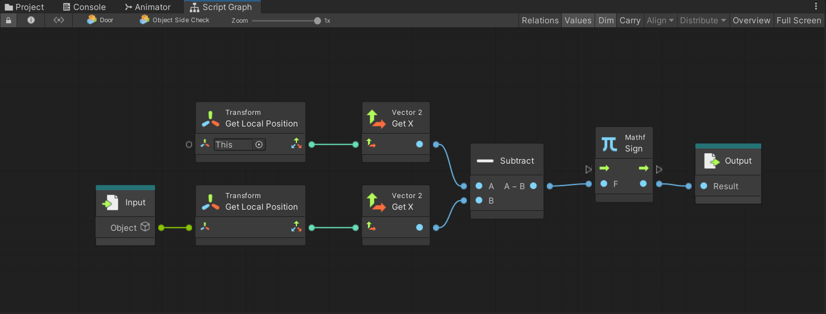Toggle the Dim inactive nodes option
Image resolution: width=826 pixels, height=314 pixels.
point(606,21)
